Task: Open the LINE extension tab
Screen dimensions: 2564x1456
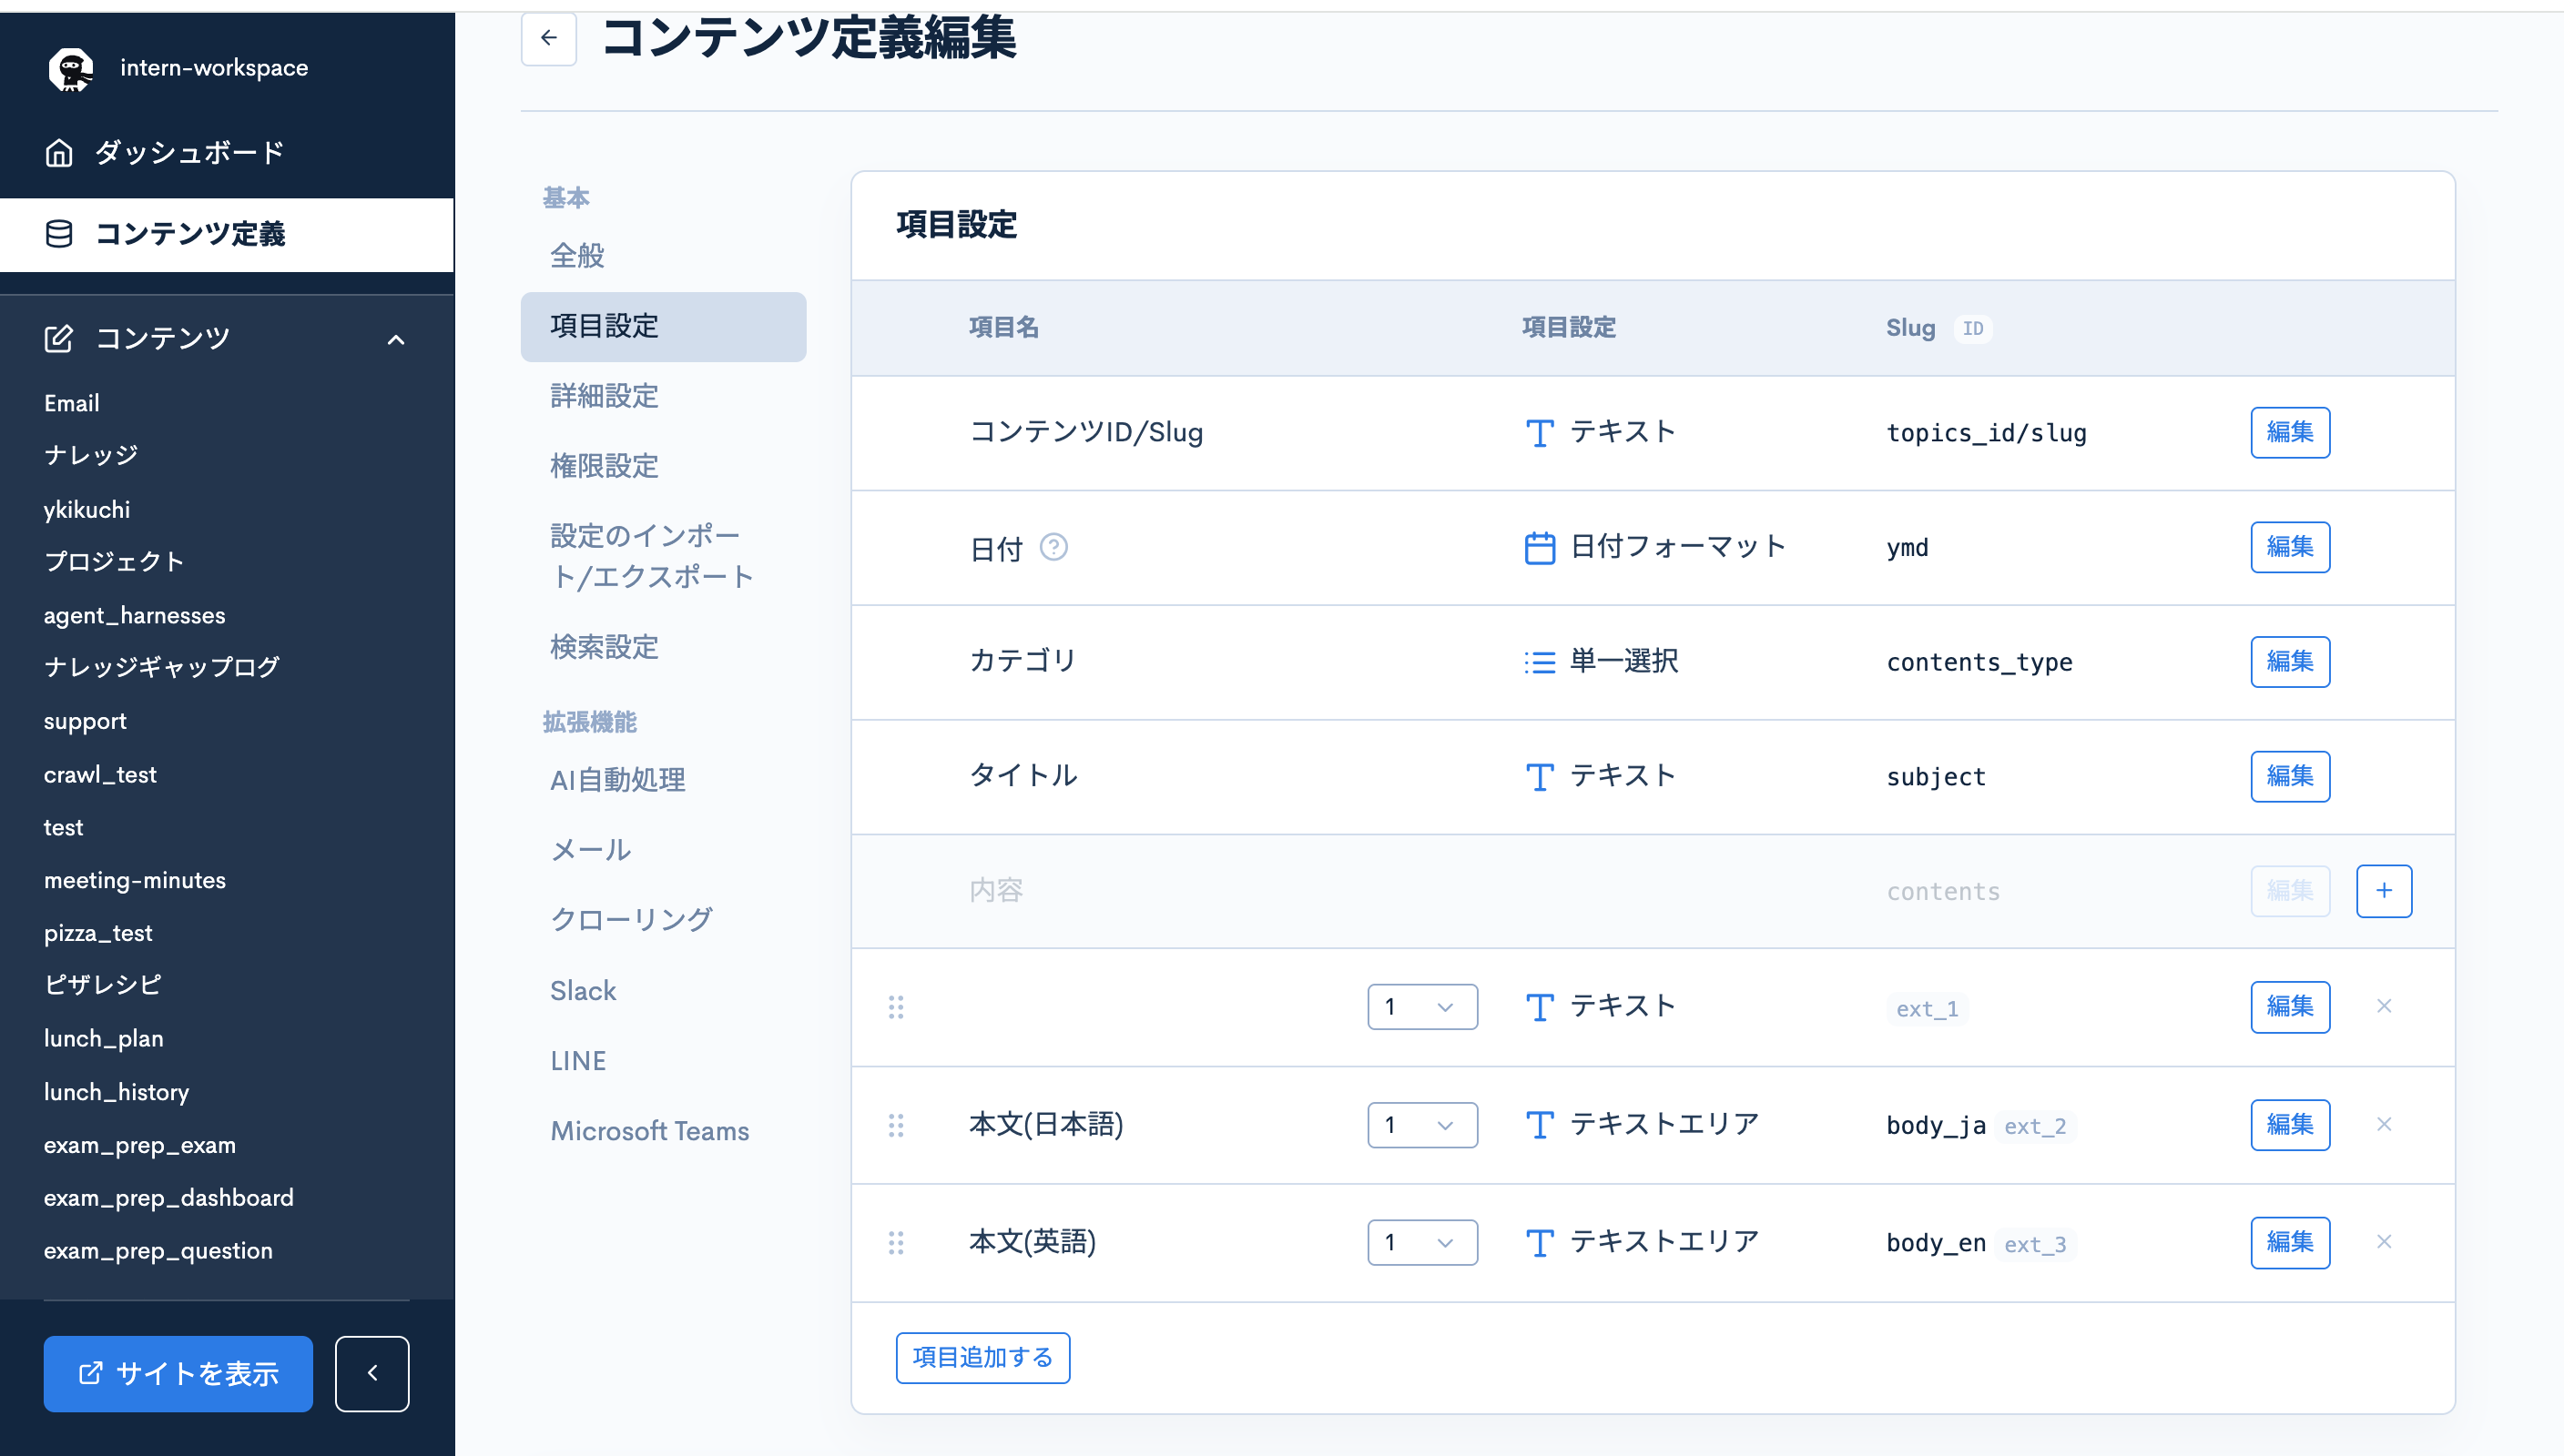Action: (663, 1061)
